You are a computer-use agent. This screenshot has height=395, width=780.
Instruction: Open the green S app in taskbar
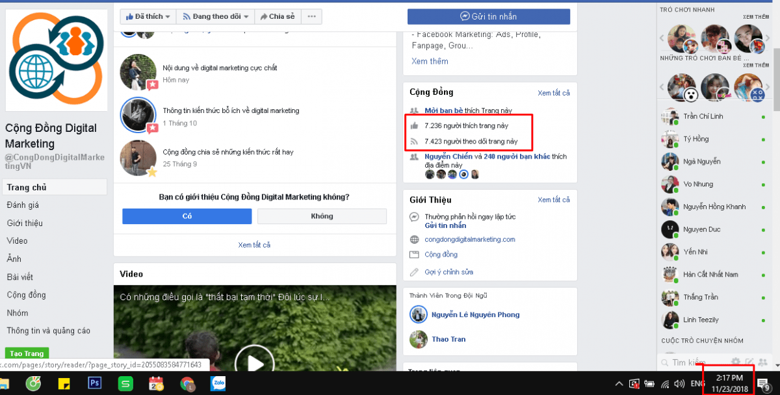pyautogui.click(x=125, y=383)
